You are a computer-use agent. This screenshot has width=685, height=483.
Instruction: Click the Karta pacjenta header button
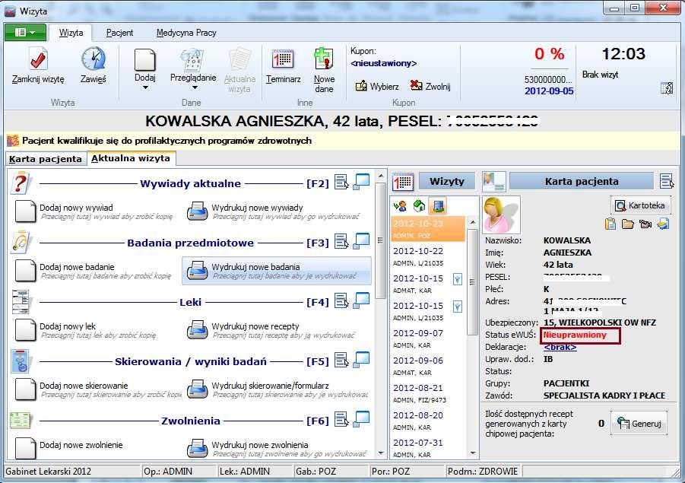click(x=582, y=181)
